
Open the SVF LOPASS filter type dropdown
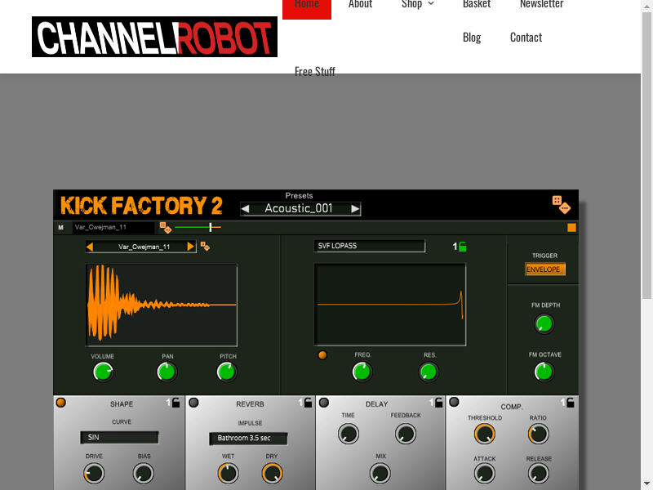pyautogui.click(x=370, y=246)
